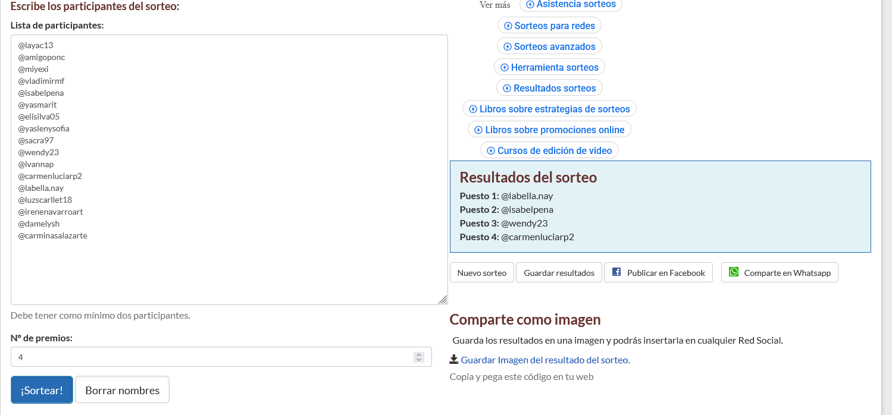The height and width of the screenshot is (415, 892).
Task: Open Guardar Imagen del resultado del sorteo link
Action: coord(545,360)
